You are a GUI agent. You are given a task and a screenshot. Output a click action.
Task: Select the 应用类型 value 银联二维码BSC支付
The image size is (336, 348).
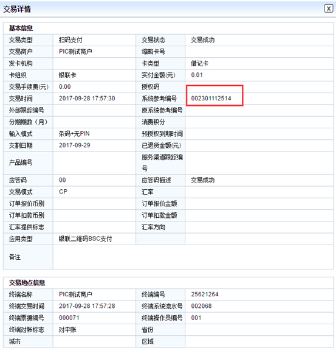85,239
